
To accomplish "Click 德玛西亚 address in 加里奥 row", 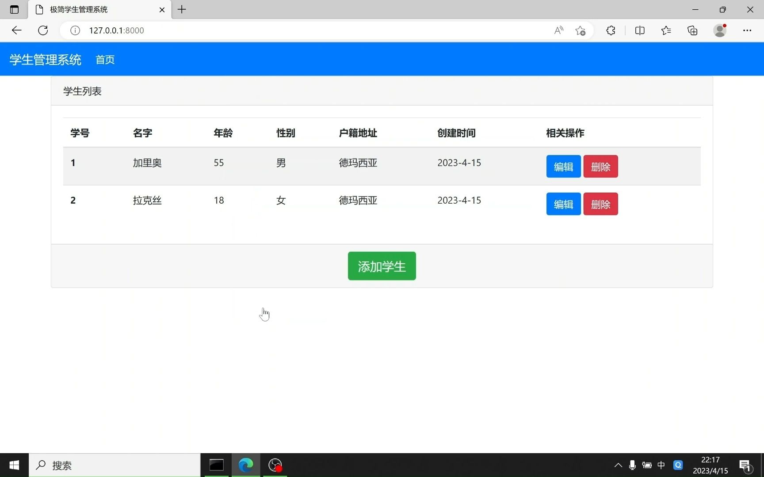I will click(358, 163).
